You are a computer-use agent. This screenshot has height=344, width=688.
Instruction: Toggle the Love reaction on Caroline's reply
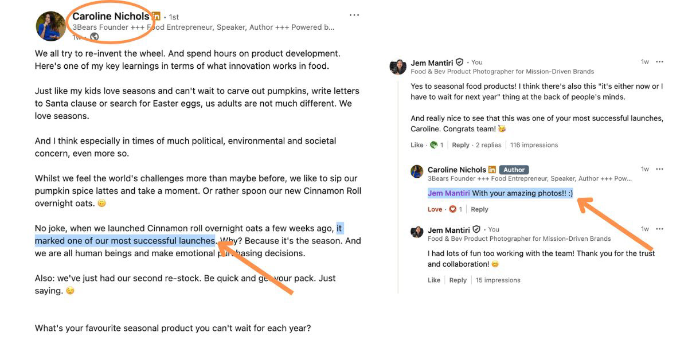point(435,209)
